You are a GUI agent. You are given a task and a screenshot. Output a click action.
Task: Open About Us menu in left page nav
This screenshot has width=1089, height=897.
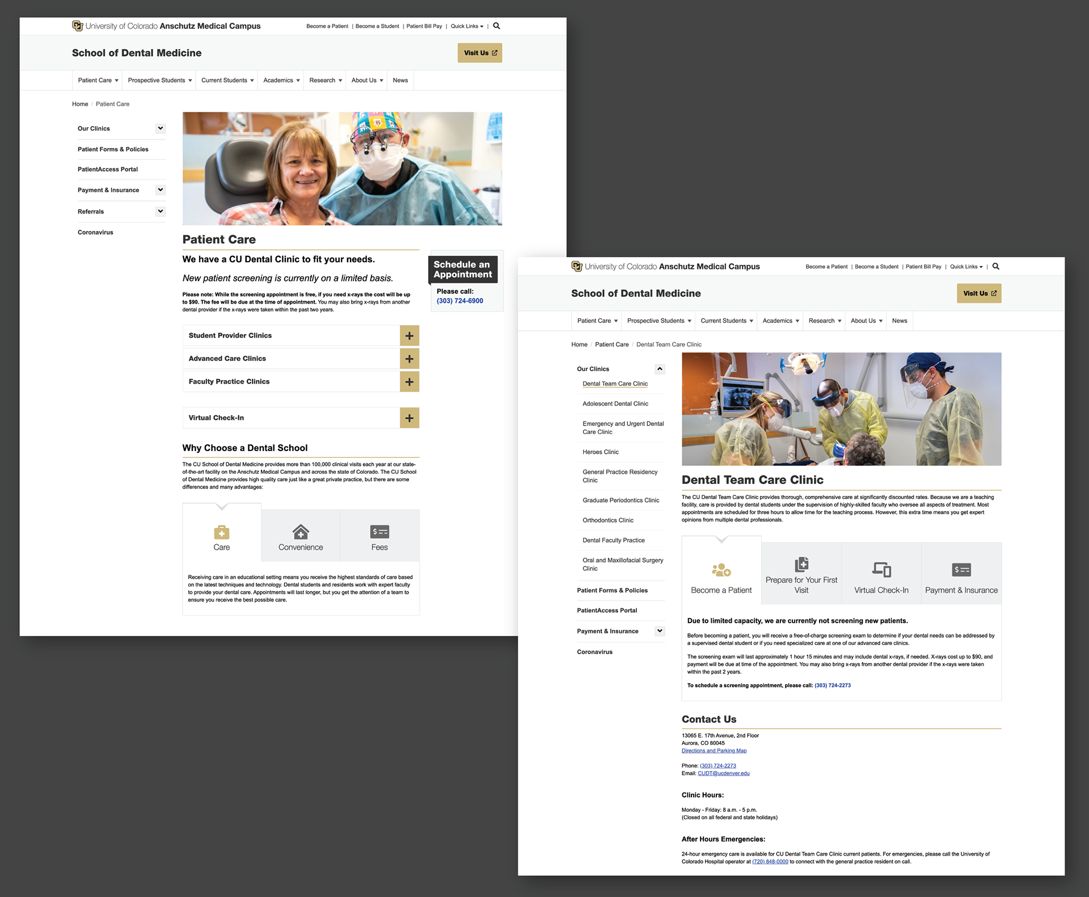click(x=367, y=81)
